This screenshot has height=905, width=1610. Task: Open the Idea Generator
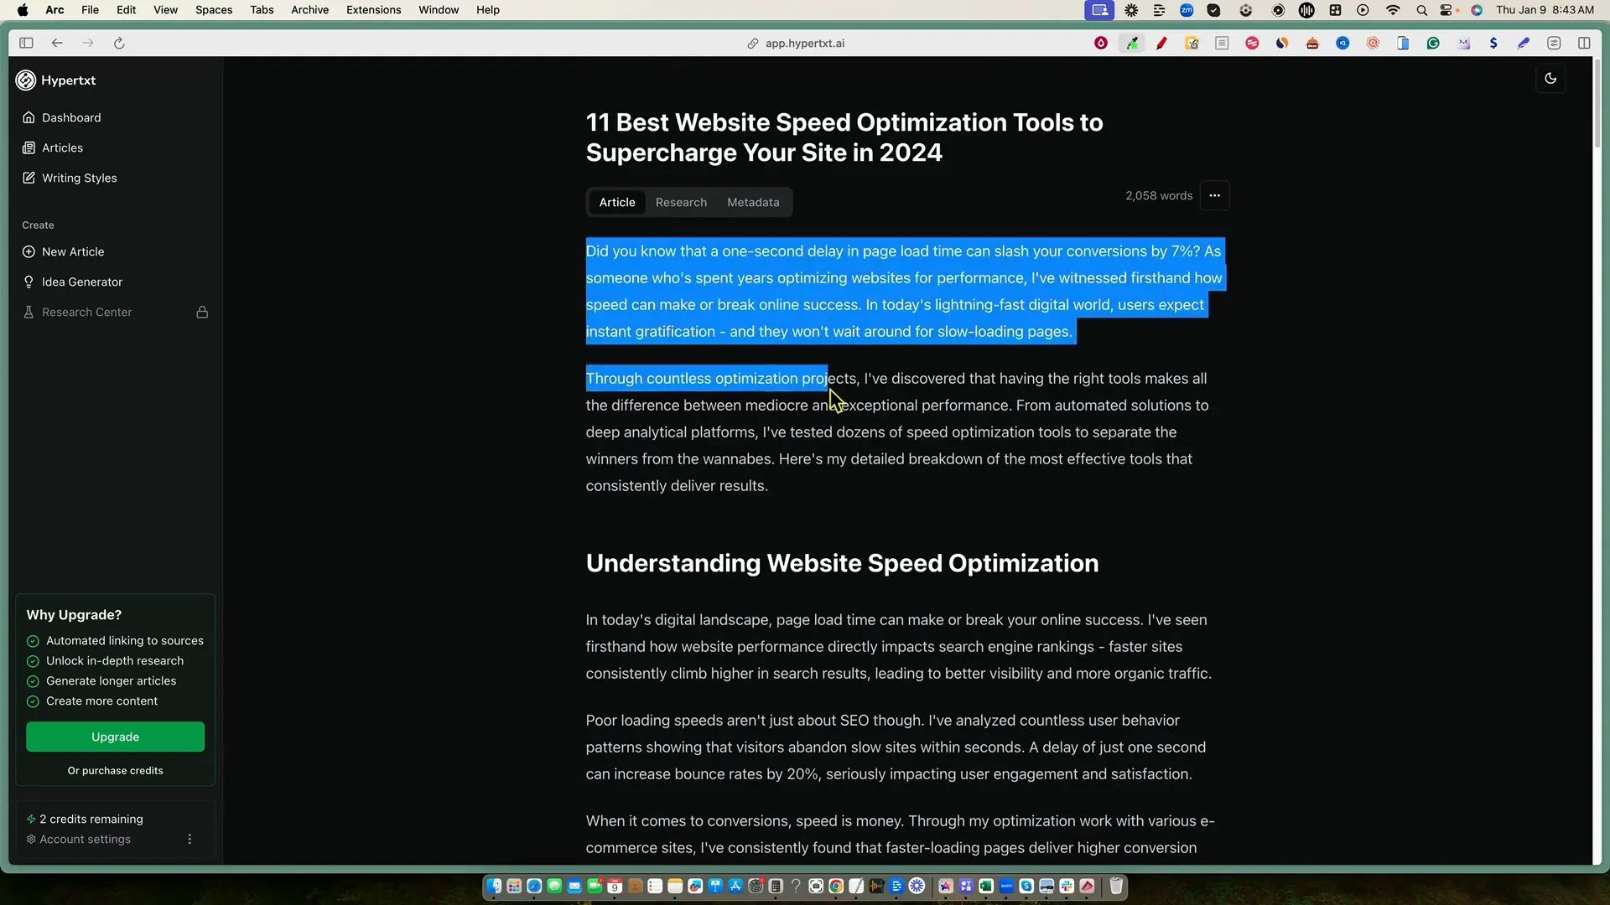coord(81,282)
